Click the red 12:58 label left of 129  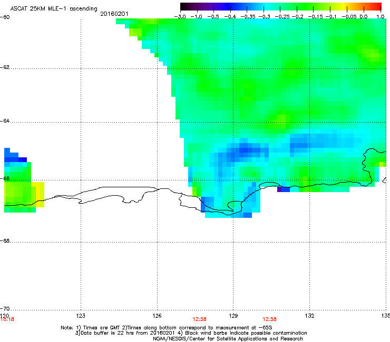click(199, 319)
